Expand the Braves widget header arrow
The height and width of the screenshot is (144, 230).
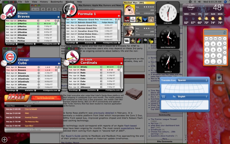point(58,17)
